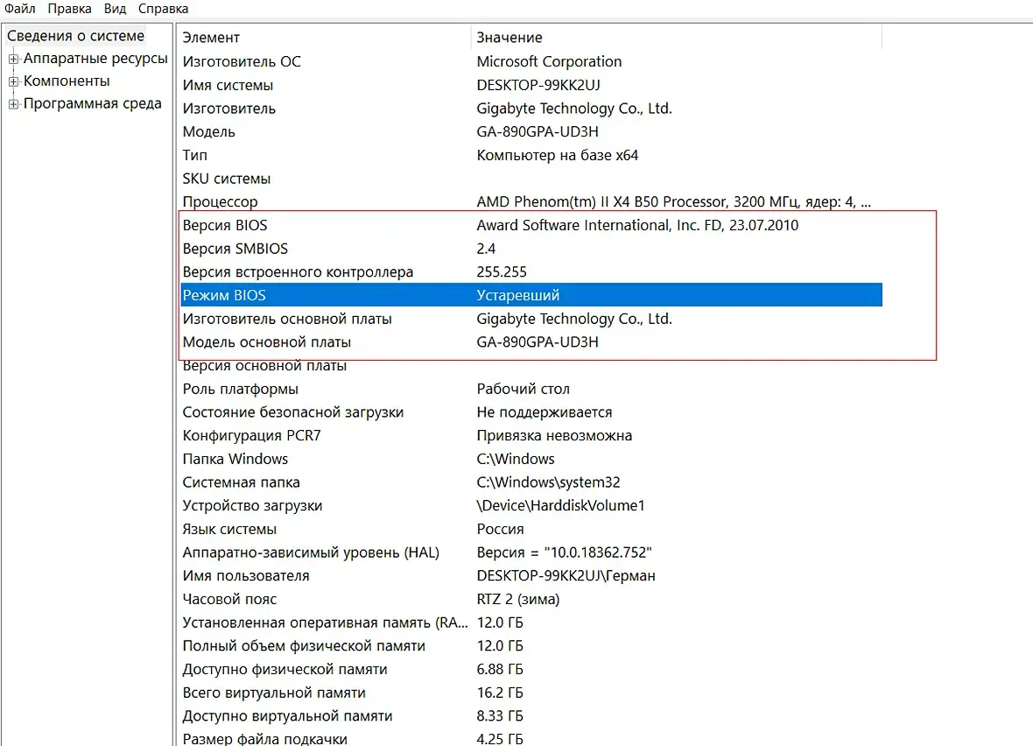This screenshot has width=1033, height=746.
Task: Click DESKTOP-99KK2UJ system name value
Action: (x=538, y=85)
